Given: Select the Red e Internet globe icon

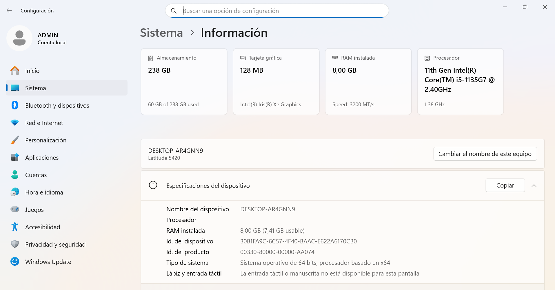Looking at the screenshot, I should pyautogui.click(x=15, y=123).
